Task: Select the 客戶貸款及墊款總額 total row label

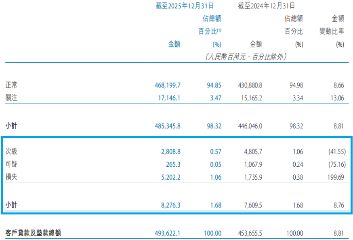Action: (34, 233)
